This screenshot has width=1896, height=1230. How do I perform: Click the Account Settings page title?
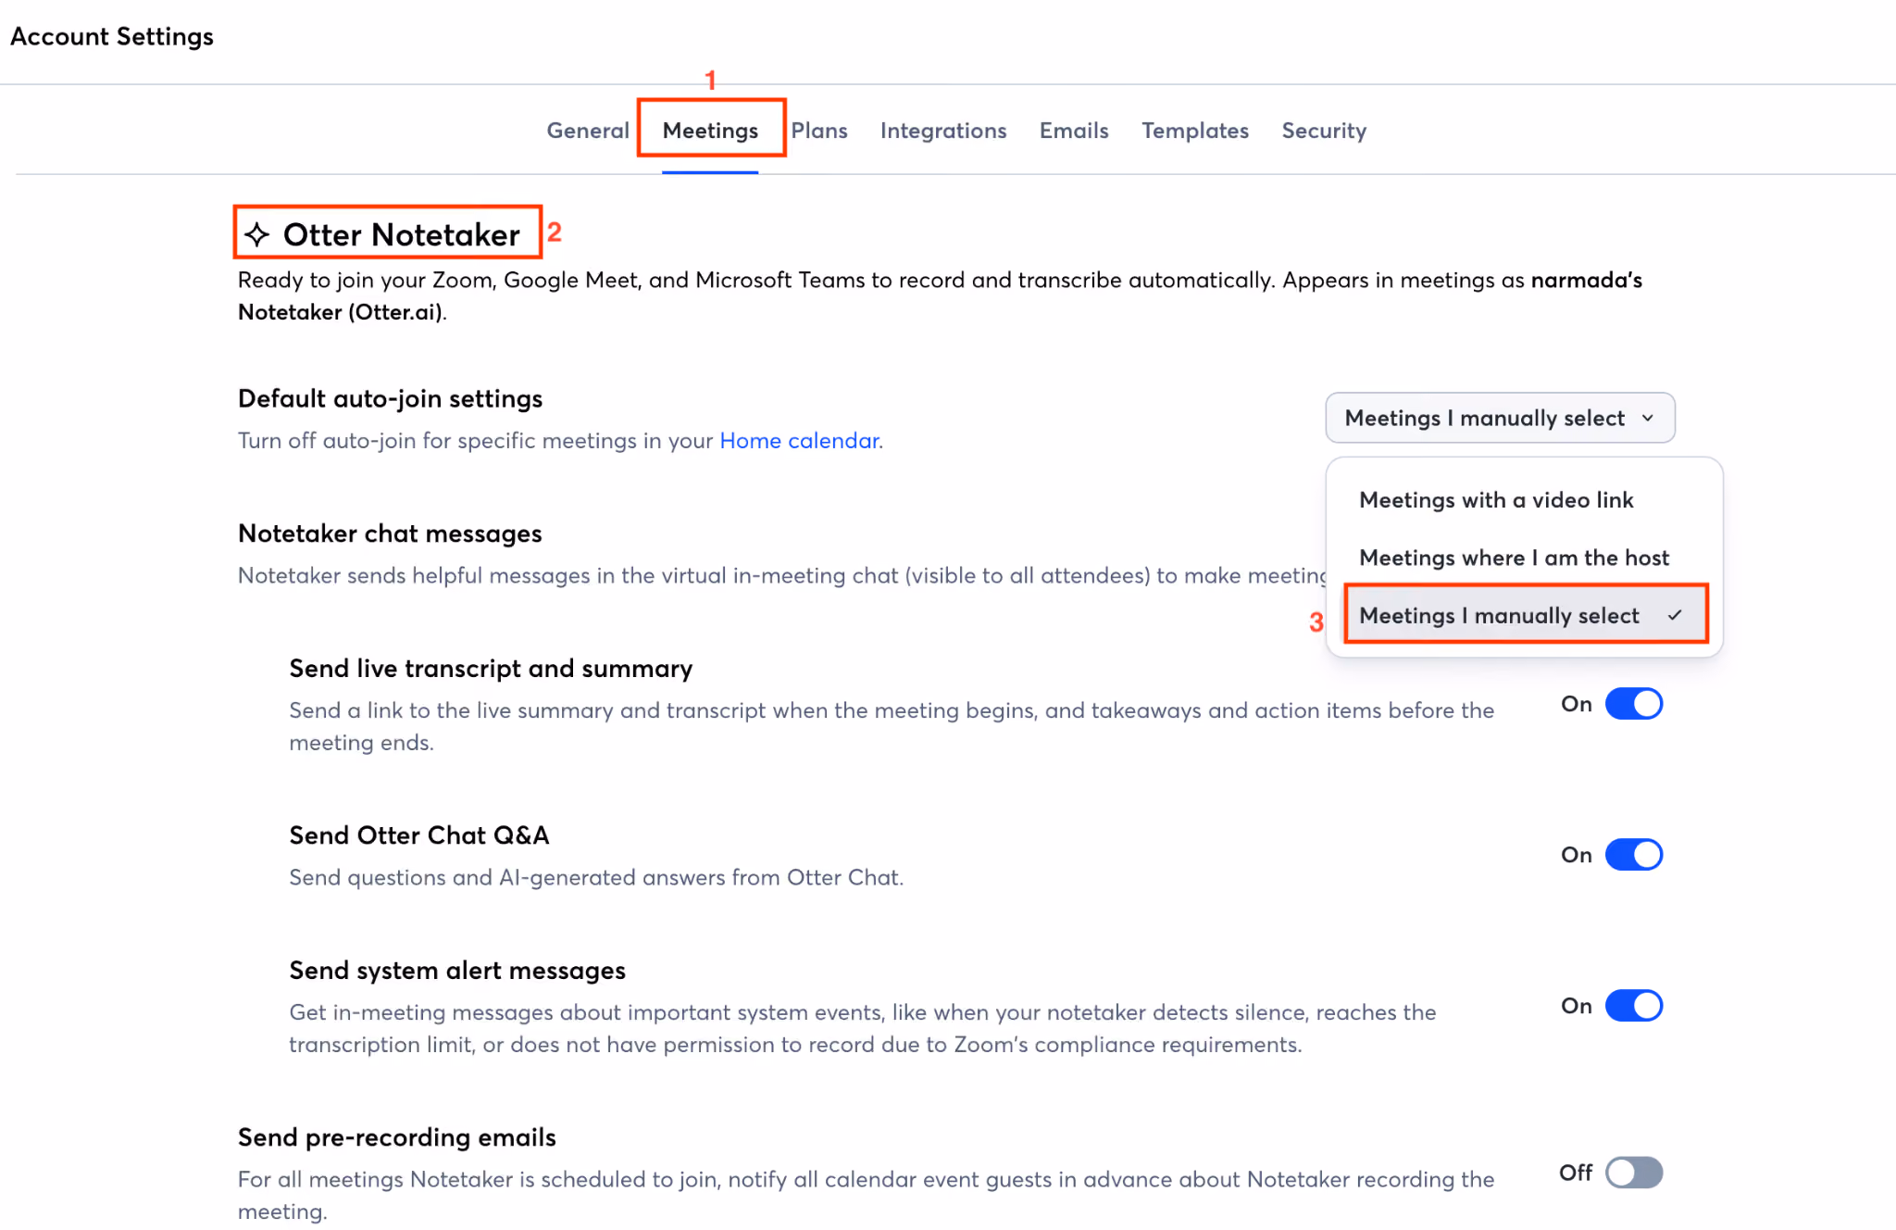coord(112,36)
